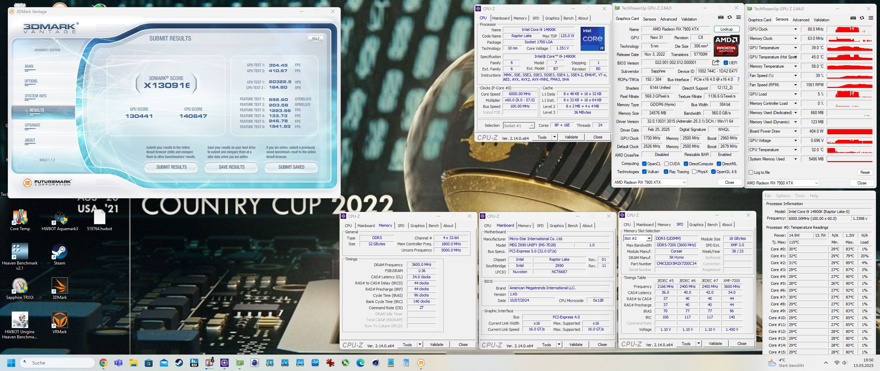Toggle OpenCL checkbox in GPU-Z

pyautogui.click(x=645, y=164)
